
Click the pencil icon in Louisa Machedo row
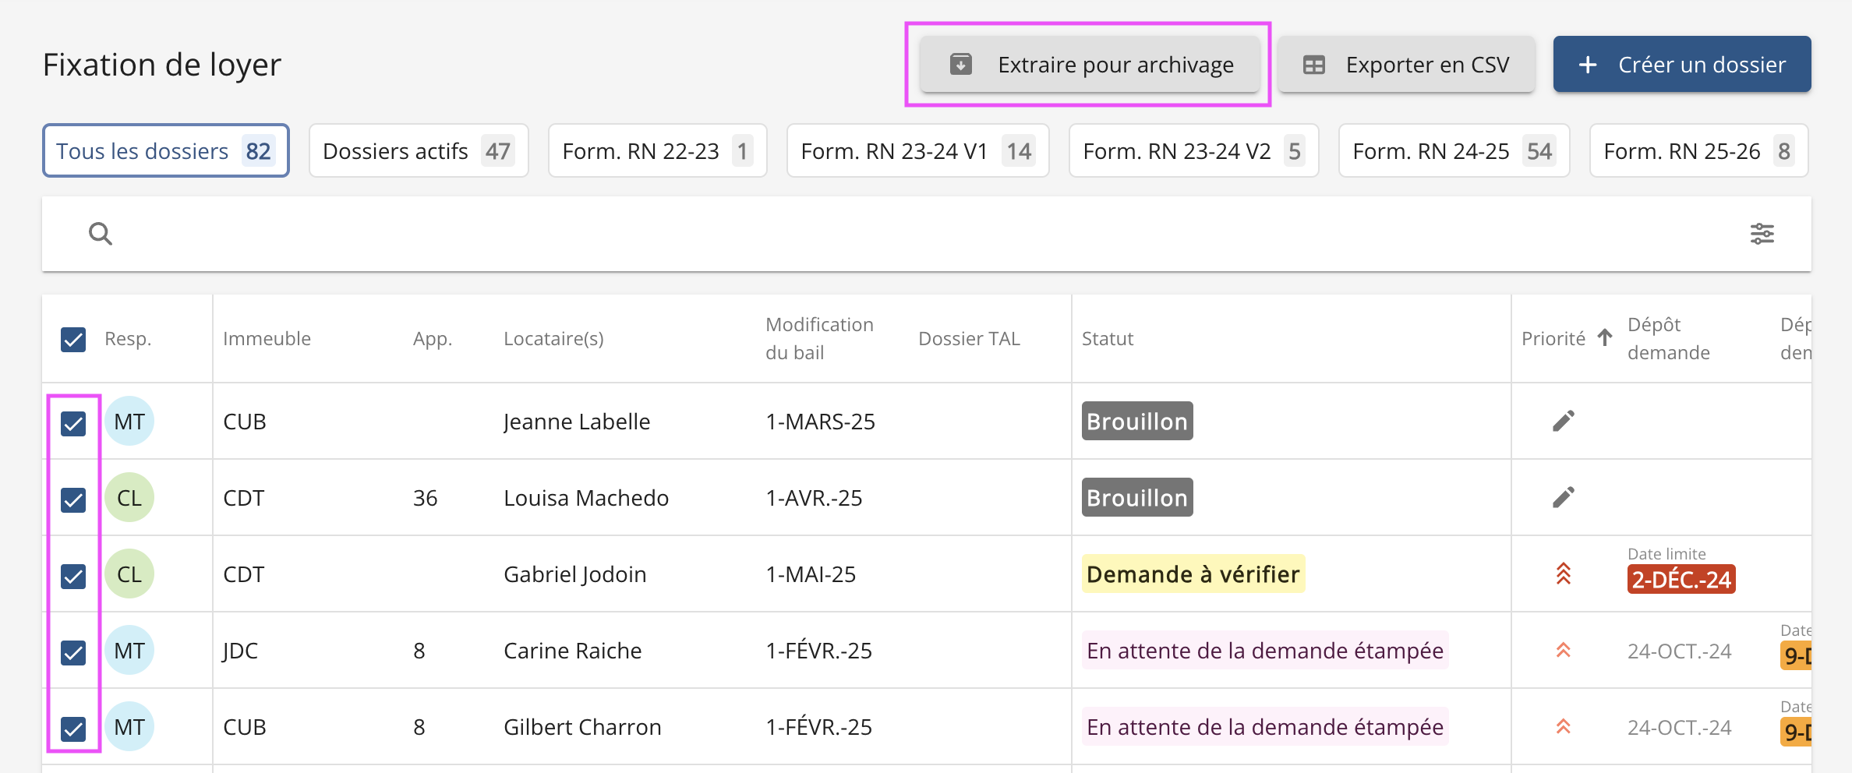[x=1563, y=498]
